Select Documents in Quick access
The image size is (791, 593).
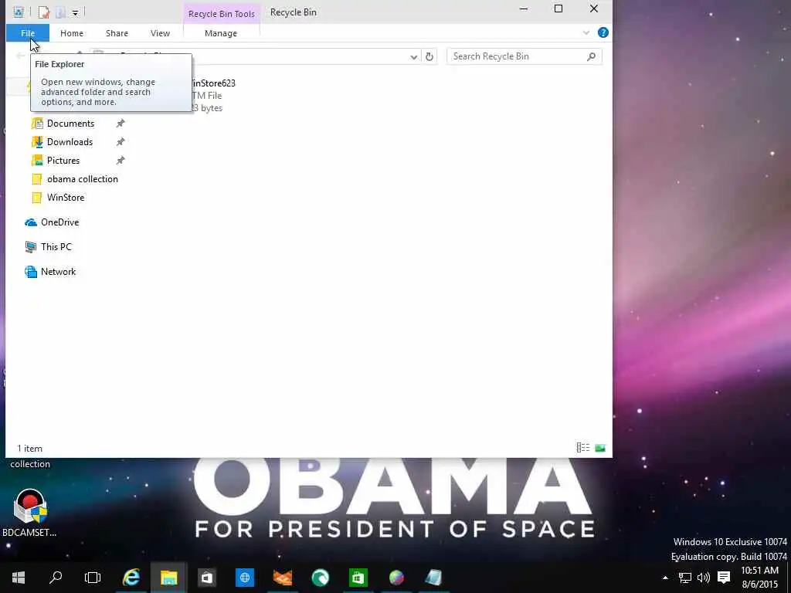[x=70, y=124]
